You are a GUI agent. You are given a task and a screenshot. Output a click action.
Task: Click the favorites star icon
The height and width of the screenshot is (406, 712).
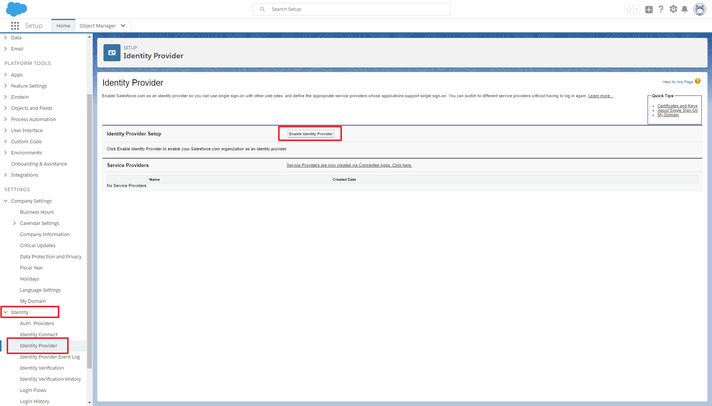629,9
